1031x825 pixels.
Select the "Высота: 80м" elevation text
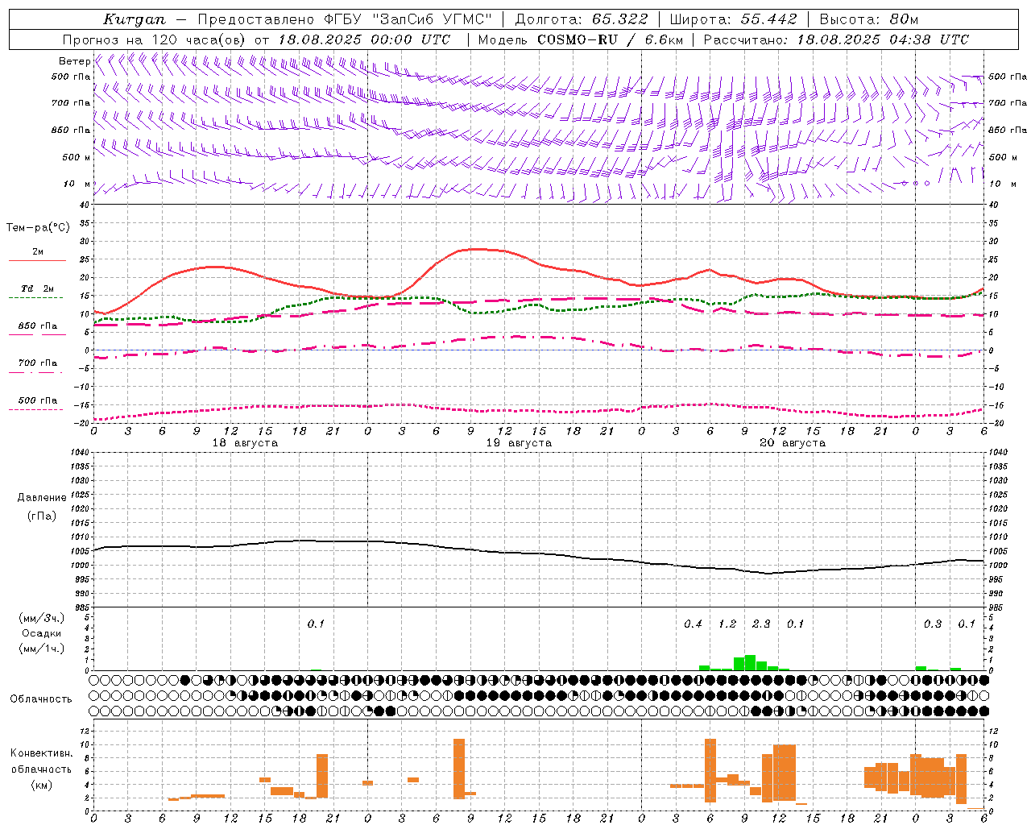tap(868, 19)
